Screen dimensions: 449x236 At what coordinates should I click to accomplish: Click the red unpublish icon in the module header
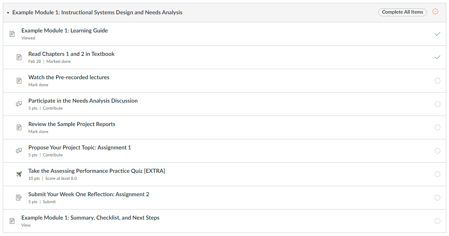click(x=435, y=12)
